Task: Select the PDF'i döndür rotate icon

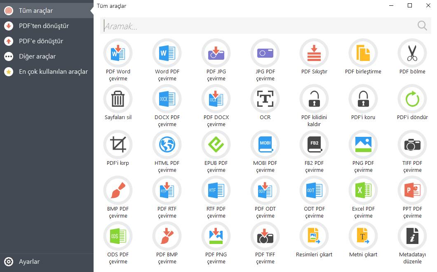Action: pos(412,99)
